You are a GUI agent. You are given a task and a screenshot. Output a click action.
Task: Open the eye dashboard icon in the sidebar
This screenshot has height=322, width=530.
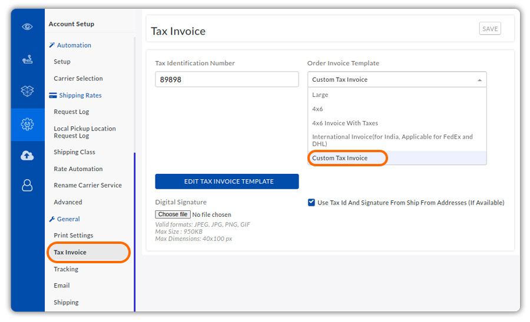coord(27,26)
